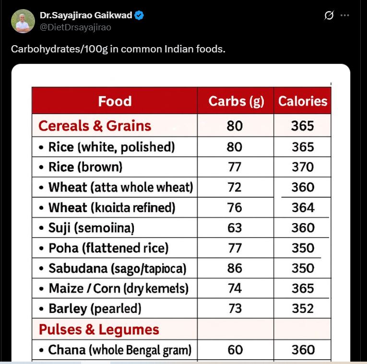The height and width of the screenshot is (364, 367).
Task: Click the Maize / Corn row label
Action: 118,289
